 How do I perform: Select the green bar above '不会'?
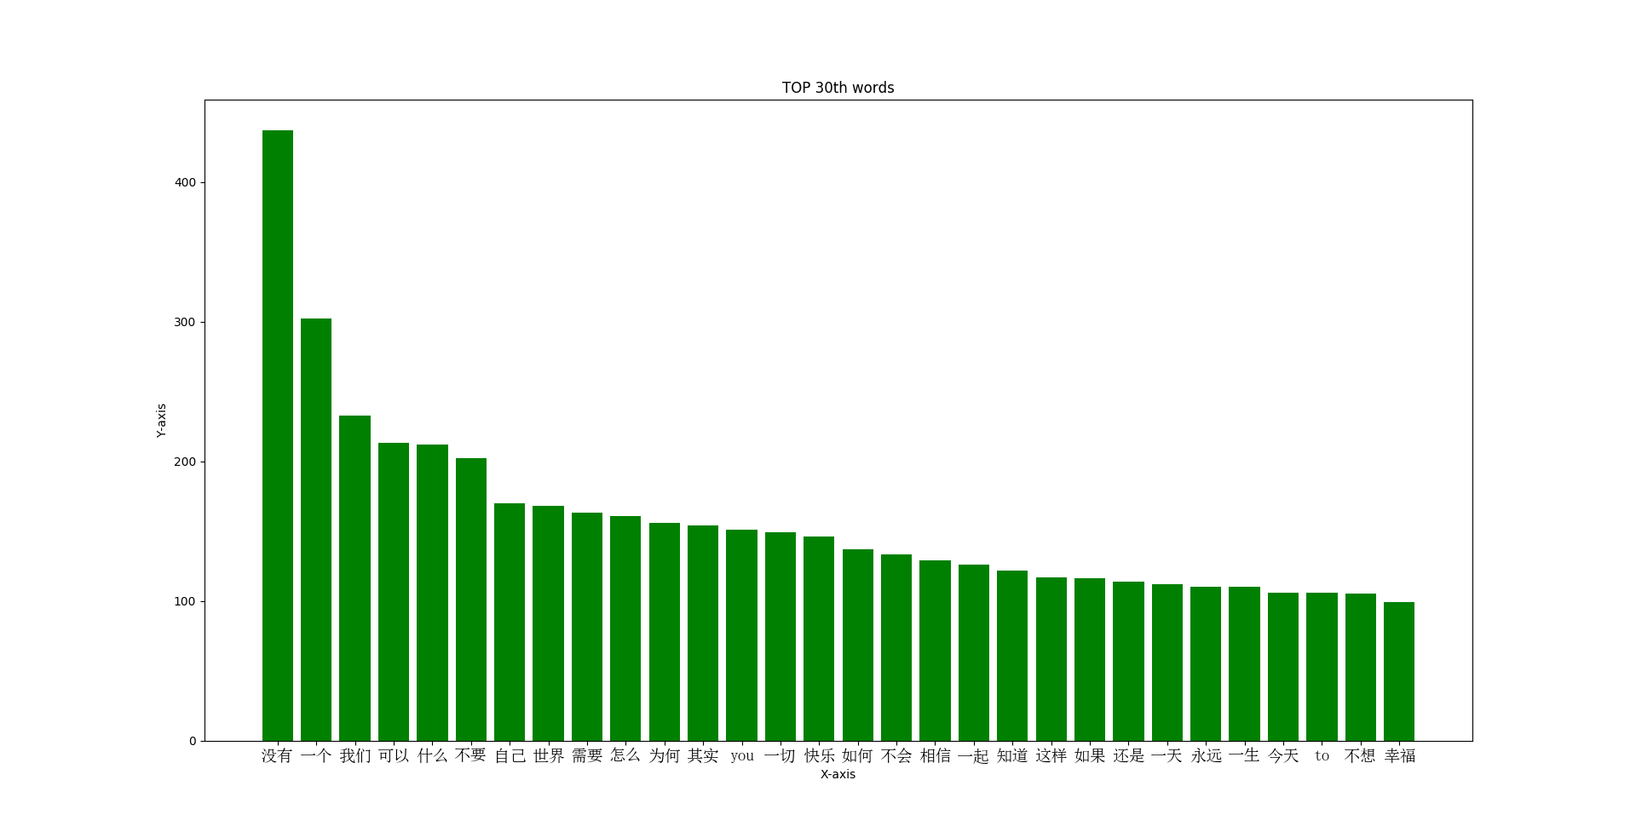[x=896, y=647]
